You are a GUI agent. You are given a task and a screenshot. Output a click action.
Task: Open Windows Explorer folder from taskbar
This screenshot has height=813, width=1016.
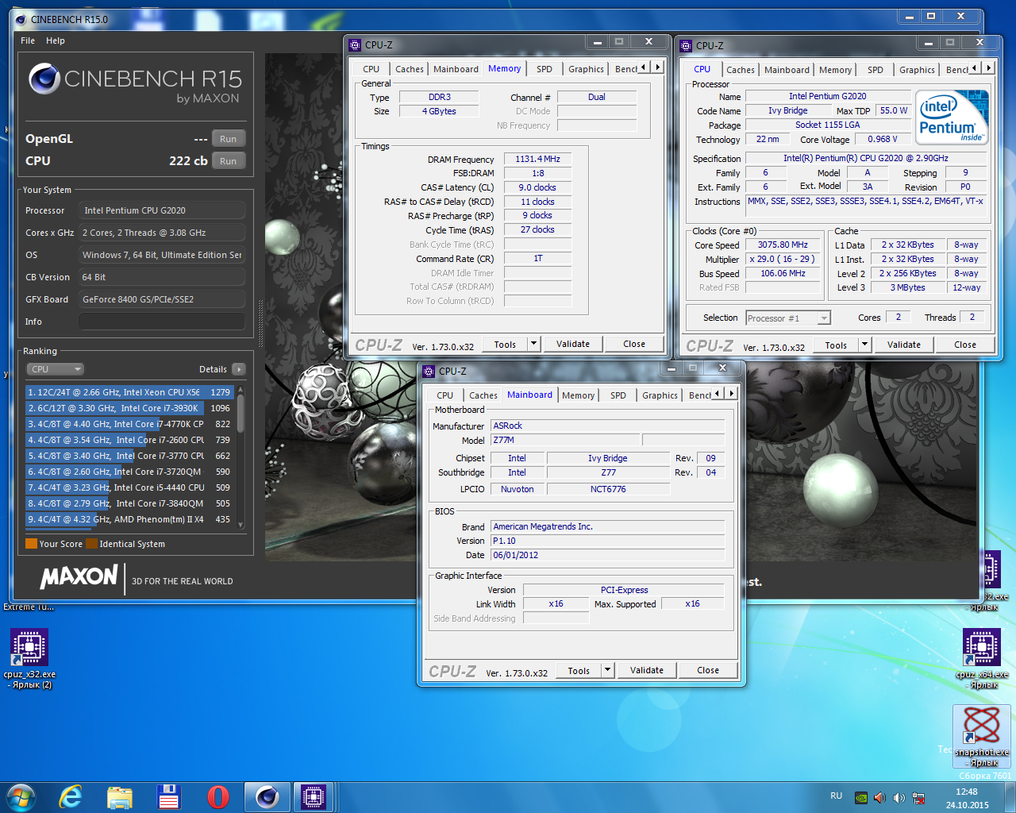click(x=120, y=797)
